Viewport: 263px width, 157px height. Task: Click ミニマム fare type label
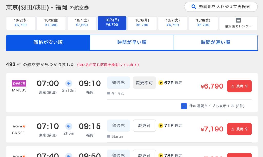coord(118,93)
